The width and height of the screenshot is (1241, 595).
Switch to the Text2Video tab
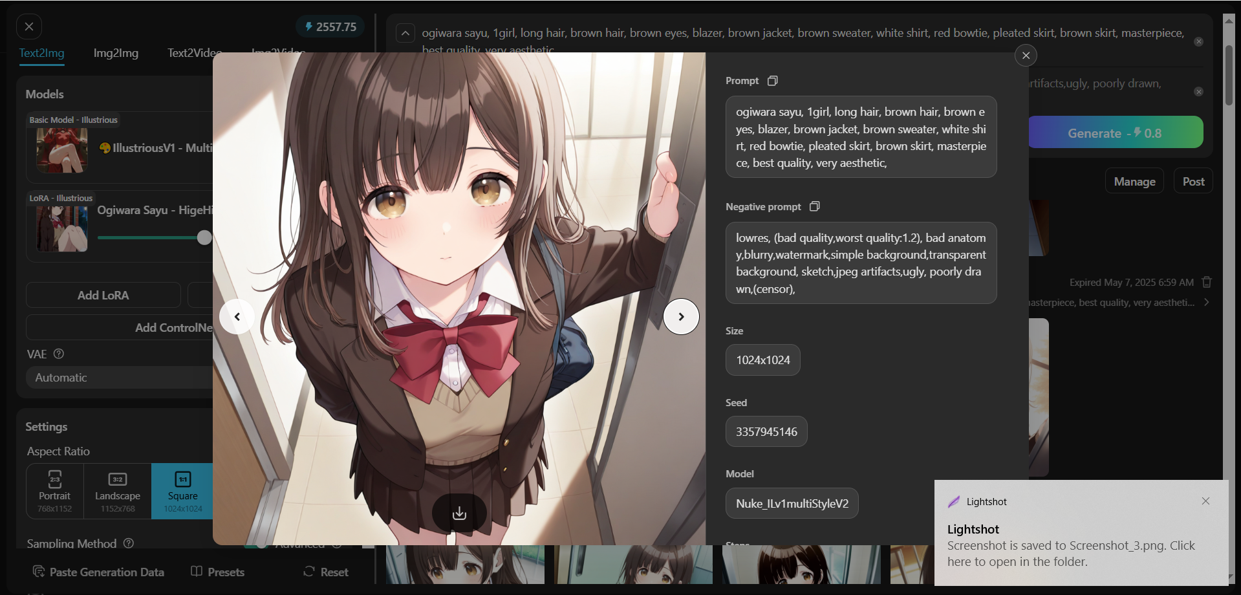coord(195,53)
